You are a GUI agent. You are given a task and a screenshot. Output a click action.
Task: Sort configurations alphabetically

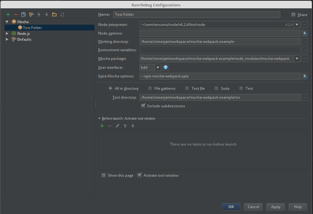pos(62,14)
